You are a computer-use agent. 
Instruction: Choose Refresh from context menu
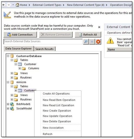point(47,134)
